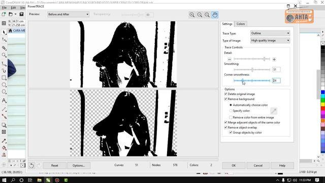This screenshot has width=325, height=183.
Task: Select the Zoom tool in CorelDRAW toolbox
Action: click(x=4, y=55)
